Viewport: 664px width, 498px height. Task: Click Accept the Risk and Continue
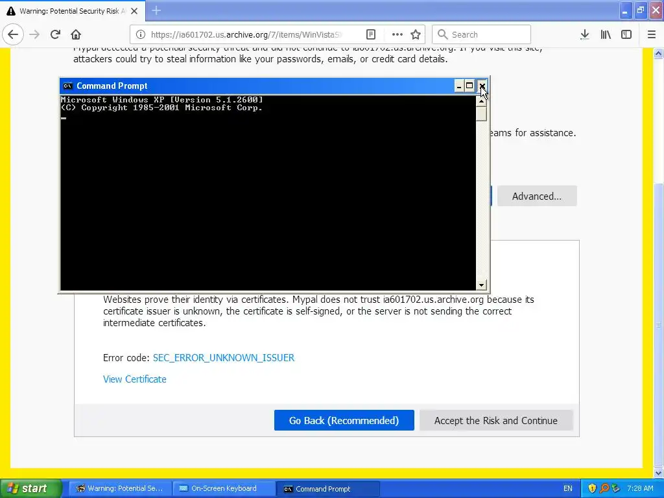(x=496, y=420)
